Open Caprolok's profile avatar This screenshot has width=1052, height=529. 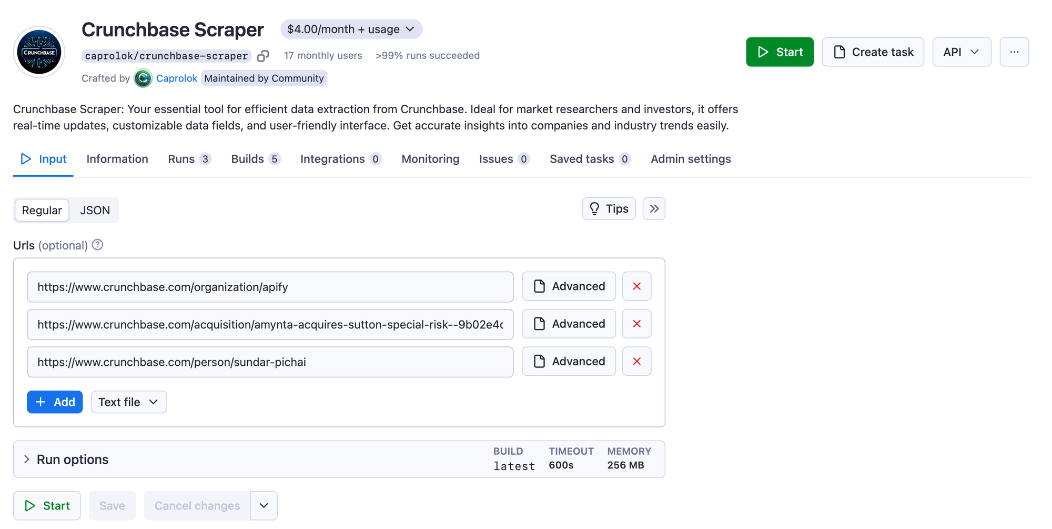tap(142, 78)
